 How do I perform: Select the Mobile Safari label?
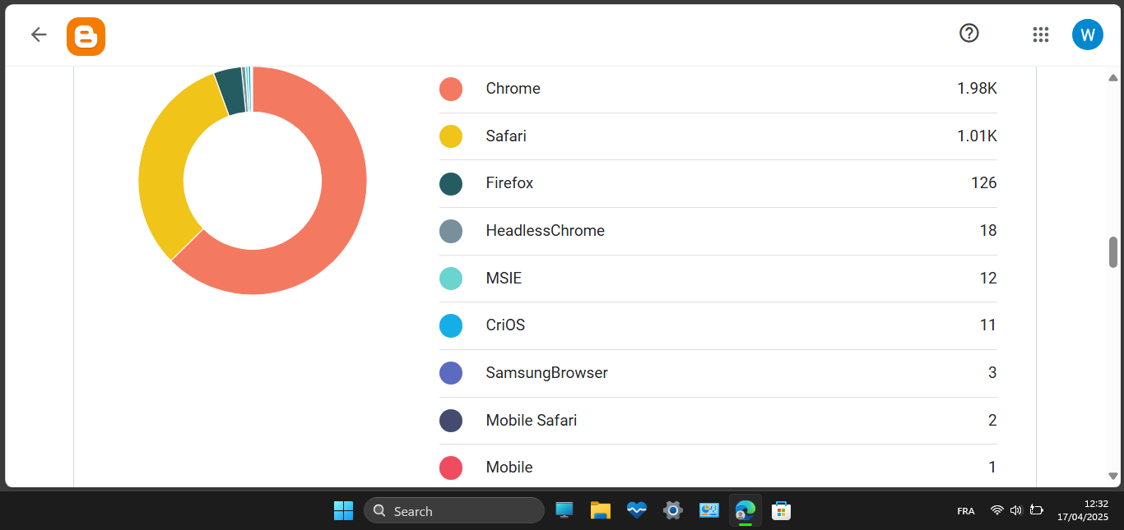pyautogui.click(x=531, y=421)
